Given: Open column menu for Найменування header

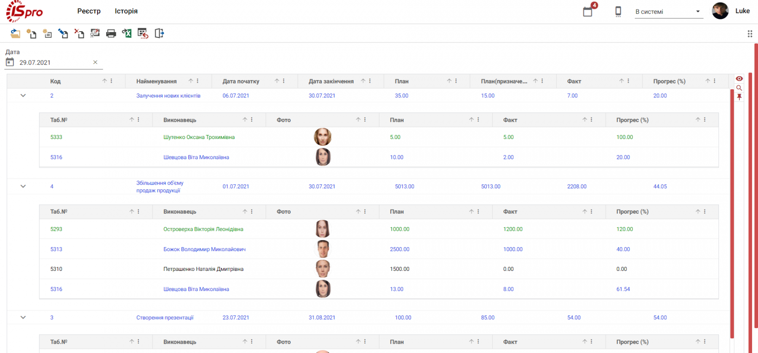Looking at the screenshot, I should [198, 81].
